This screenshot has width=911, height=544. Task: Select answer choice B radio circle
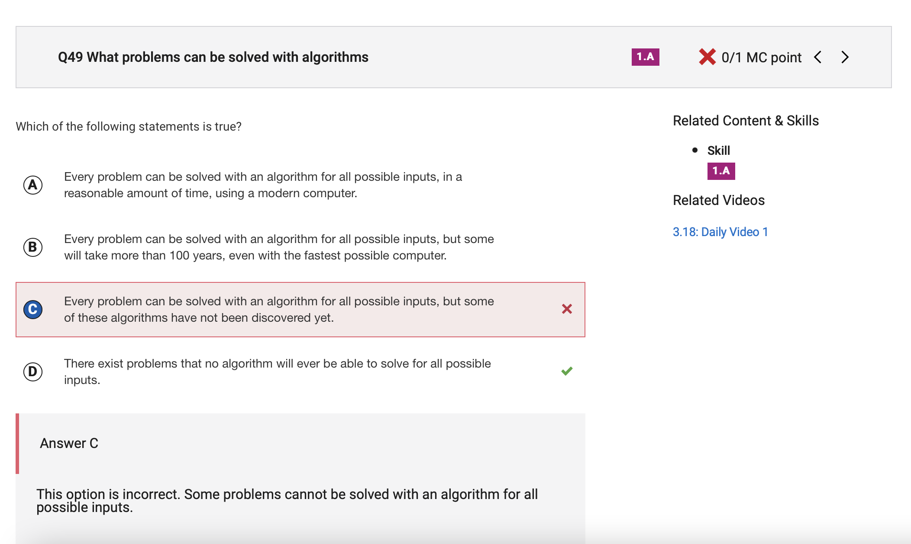point(33,247)
